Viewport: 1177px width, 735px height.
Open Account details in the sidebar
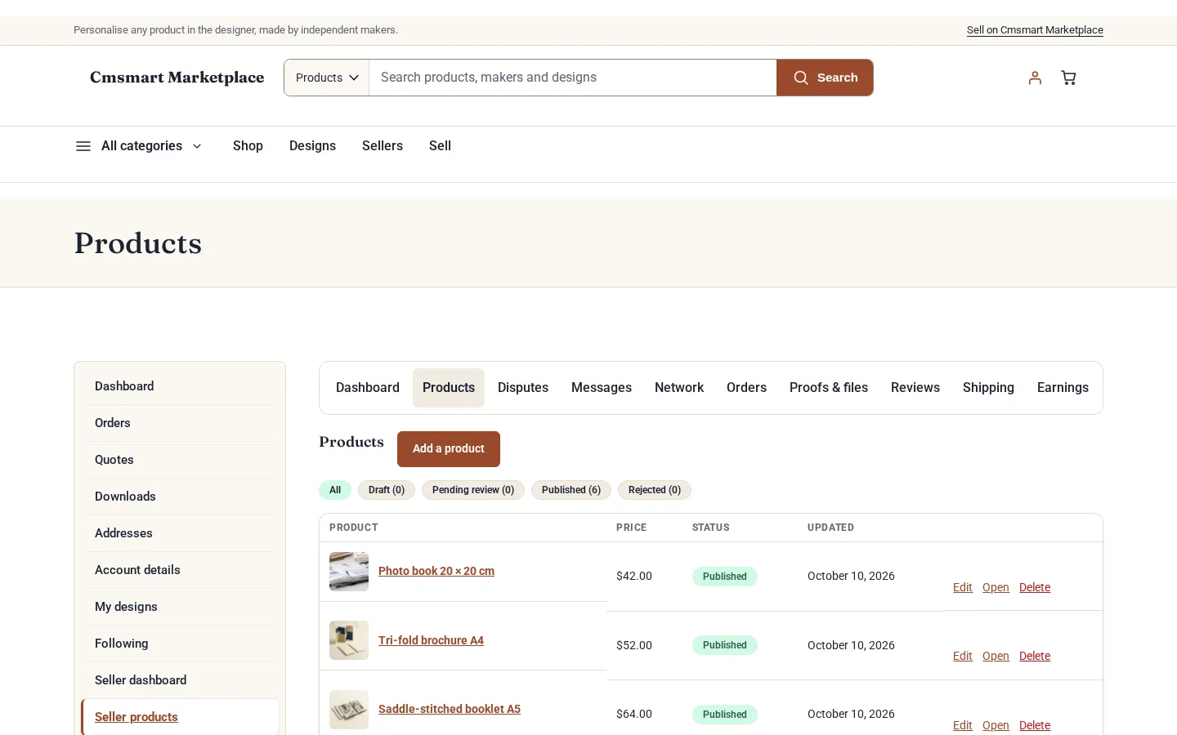click(180, 570)
